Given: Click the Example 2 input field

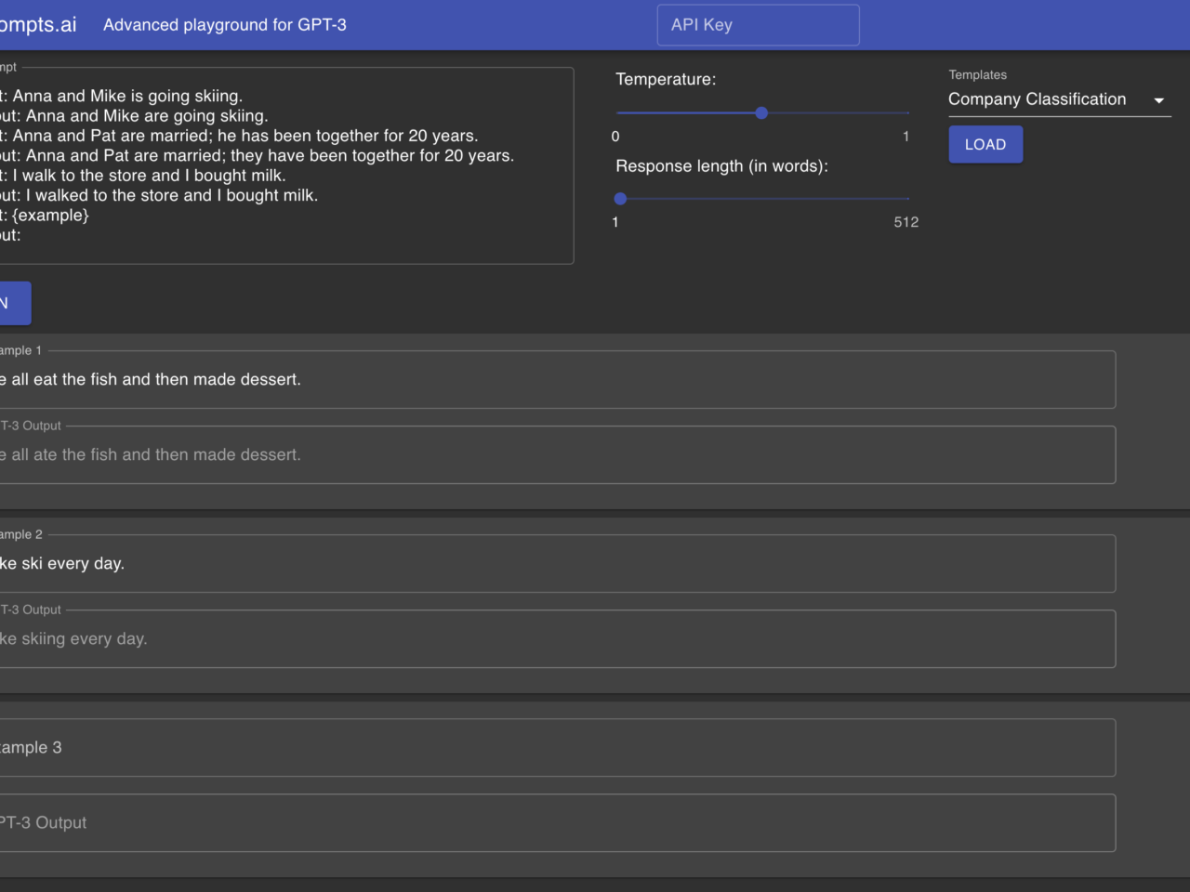Looking at the screenshot, I should 556,563.
